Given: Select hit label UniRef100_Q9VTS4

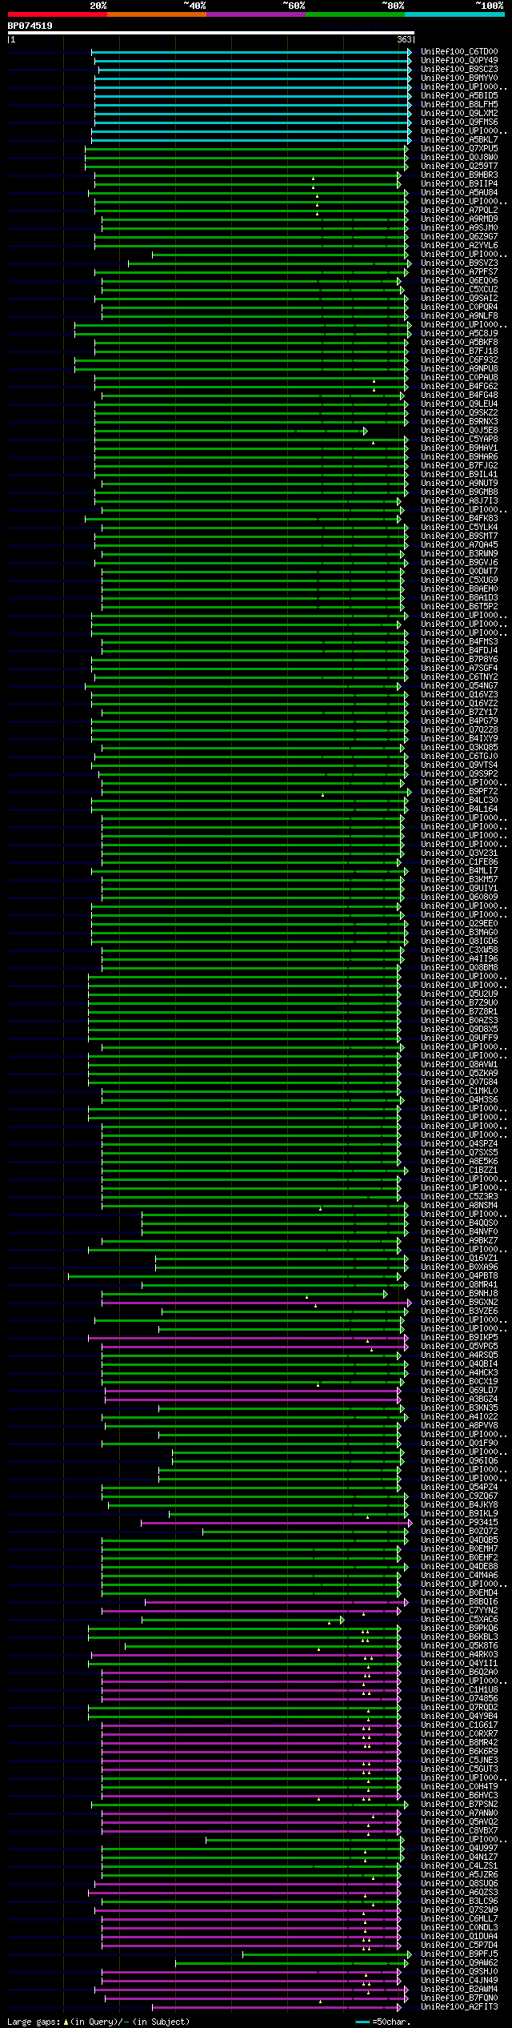Looking at the screenshot, I should point(459,765).
